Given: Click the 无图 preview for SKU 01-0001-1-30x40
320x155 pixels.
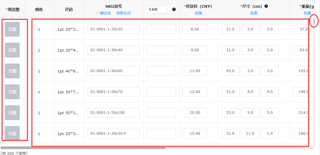Looking at the screenshot, I should (x=12, y=50).
